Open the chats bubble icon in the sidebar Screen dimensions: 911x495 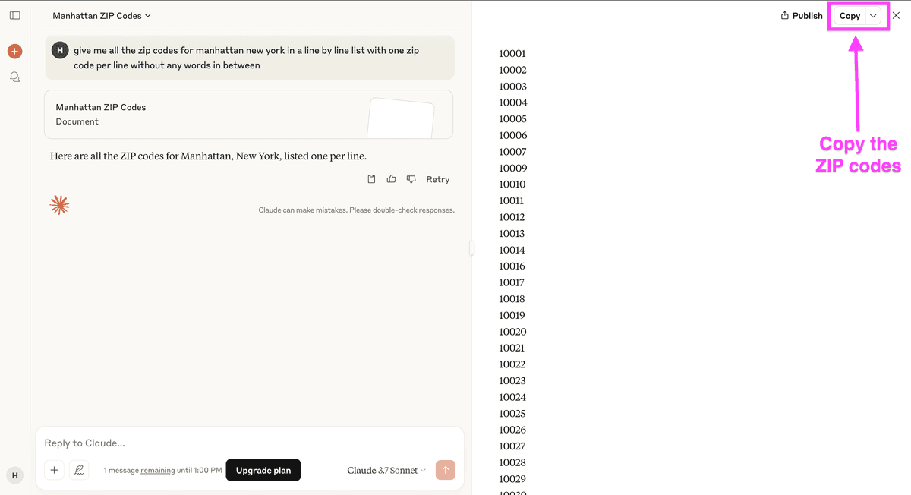[14, 77]
